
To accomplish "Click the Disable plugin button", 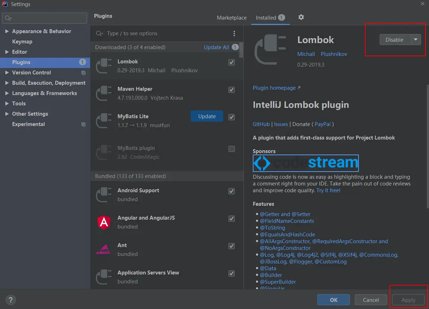I will click(x=395, y=40).
